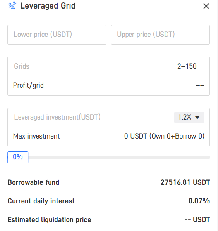The image size is (218, 231).
Task: Click the Profit/grid label
Action: pos(28,85)
